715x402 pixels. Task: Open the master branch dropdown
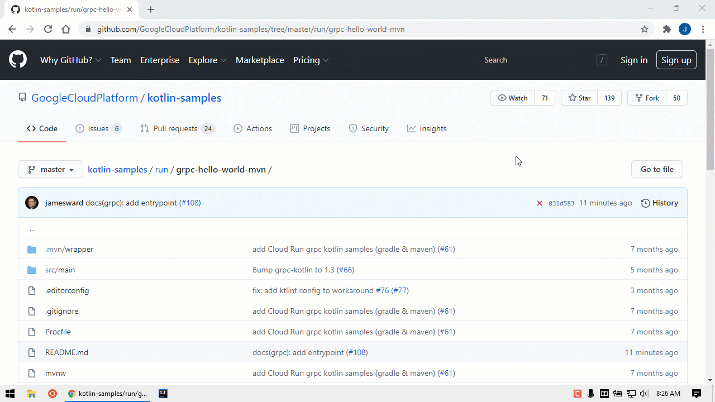pos(50,169)
